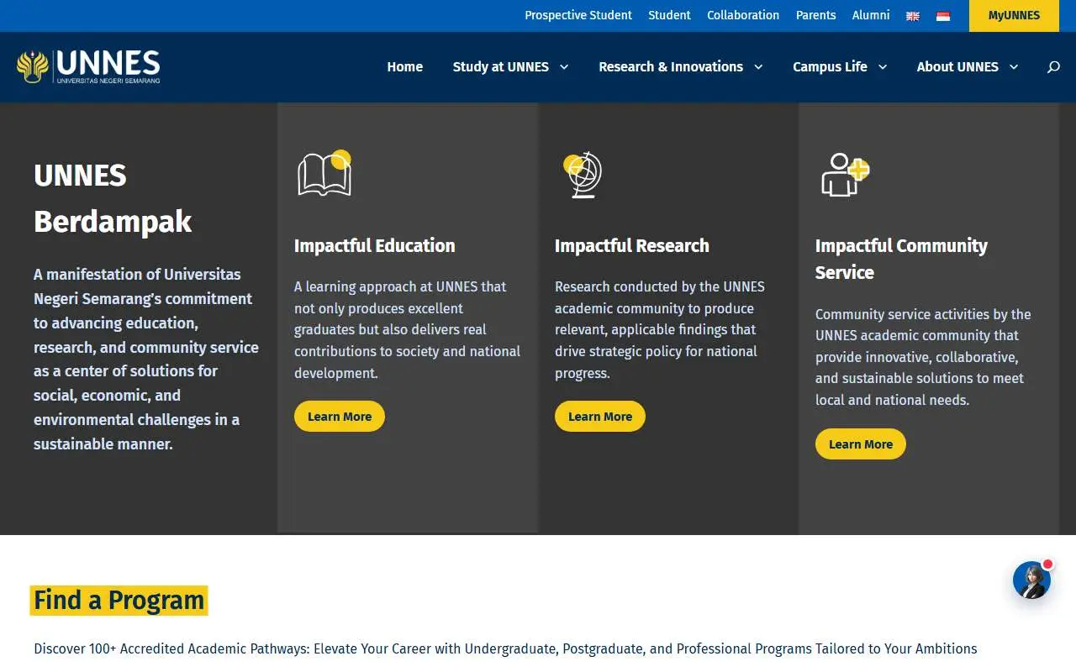
Task: Click the Impactful Community Service heading
Action: (x=901, y=259)
